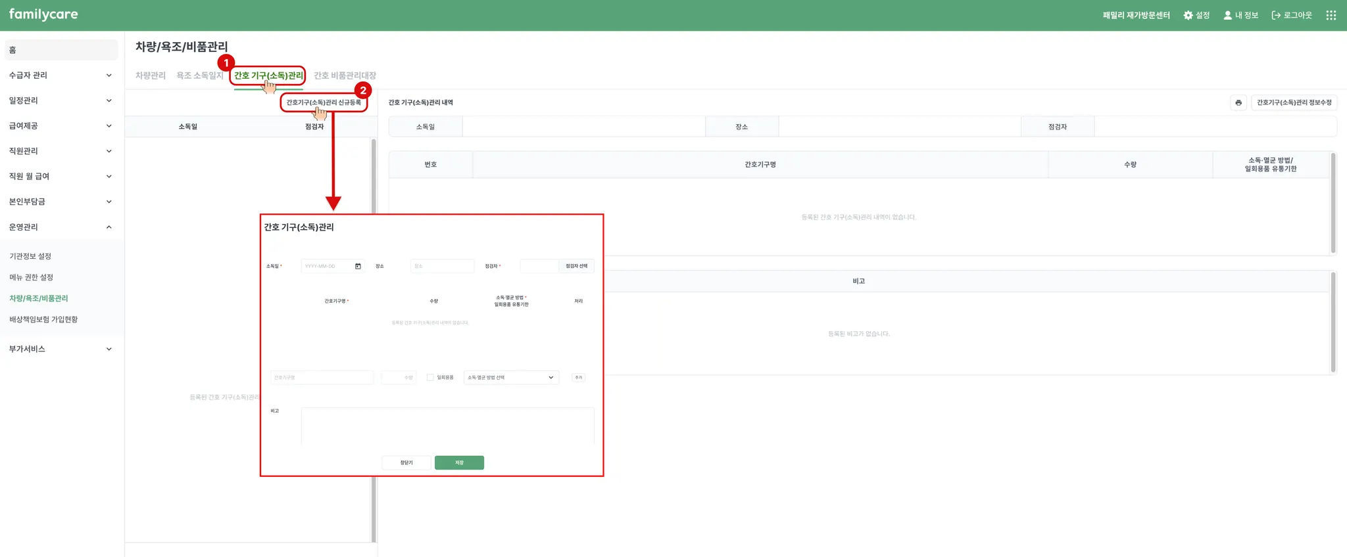This screenshot has width=1347, height=557.
Task: Click the 패밀리 재가방문센터 header text
Action: tap(1137, 15)
